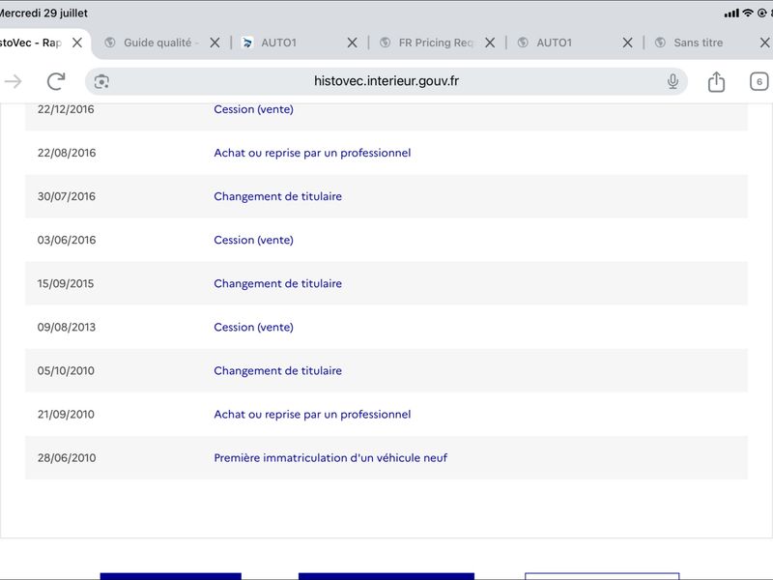This screenshot has width=773, height=580.
Task: Click Cession (vente) dated 09/08/2013
Action: [x=253, y=327]
